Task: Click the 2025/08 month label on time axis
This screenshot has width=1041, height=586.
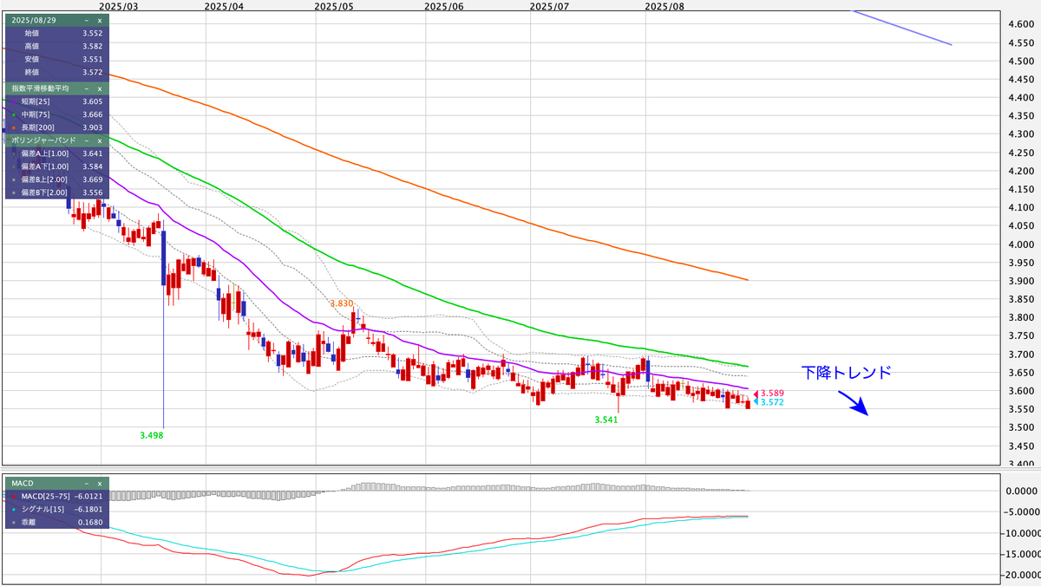Action: pyautogui.click(x=665, y=6)
